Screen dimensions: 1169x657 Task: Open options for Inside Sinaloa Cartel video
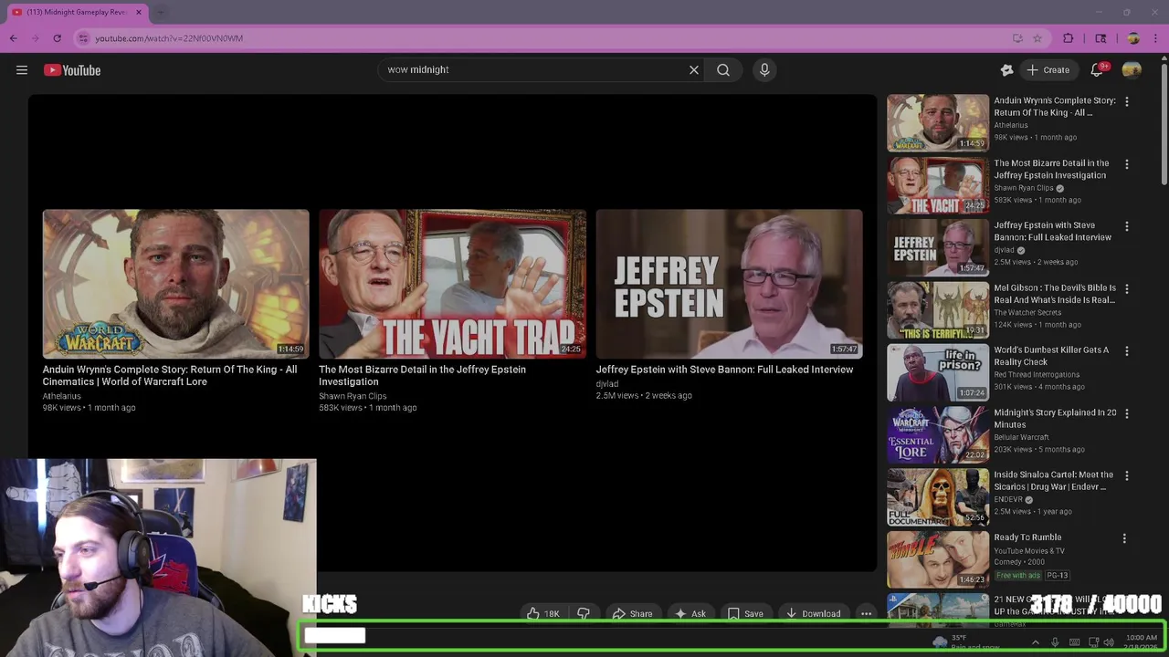[1126, 475]
